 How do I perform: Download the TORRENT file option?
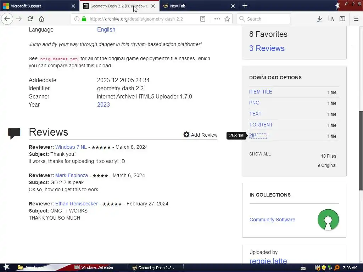pyautogui.click(x=261, y=125)
